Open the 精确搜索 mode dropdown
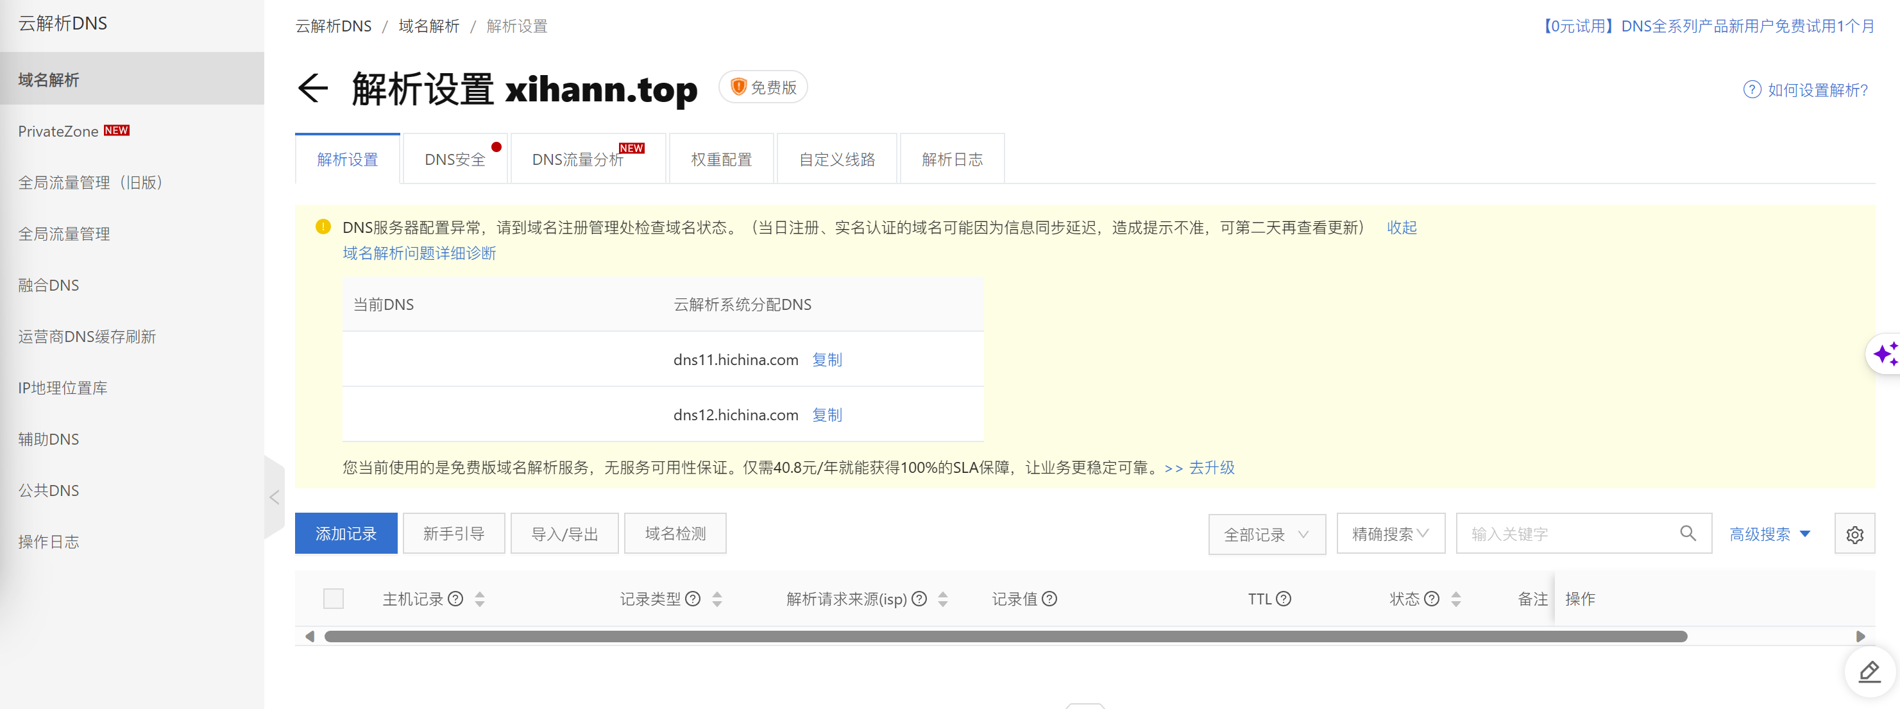The width and height of the screenshot is (1900, 709). click(1390, 534)
